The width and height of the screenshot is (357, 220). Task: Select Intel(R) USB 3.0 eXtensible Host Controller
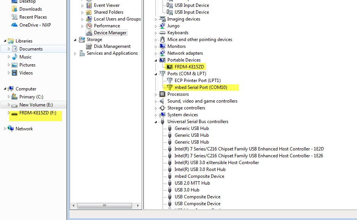coord(217,163)
